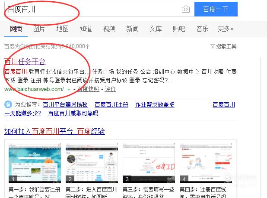Image resolution: width=267 pixels, height=198 pixels.
Task: Open the 百度百川注册 suggestion
Action: point(111,105)
